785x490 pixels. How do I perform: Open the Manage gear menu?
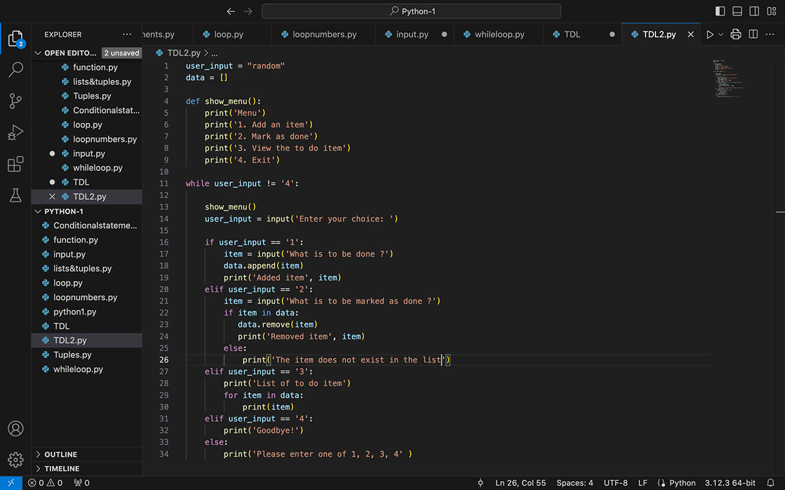(16, 459)
